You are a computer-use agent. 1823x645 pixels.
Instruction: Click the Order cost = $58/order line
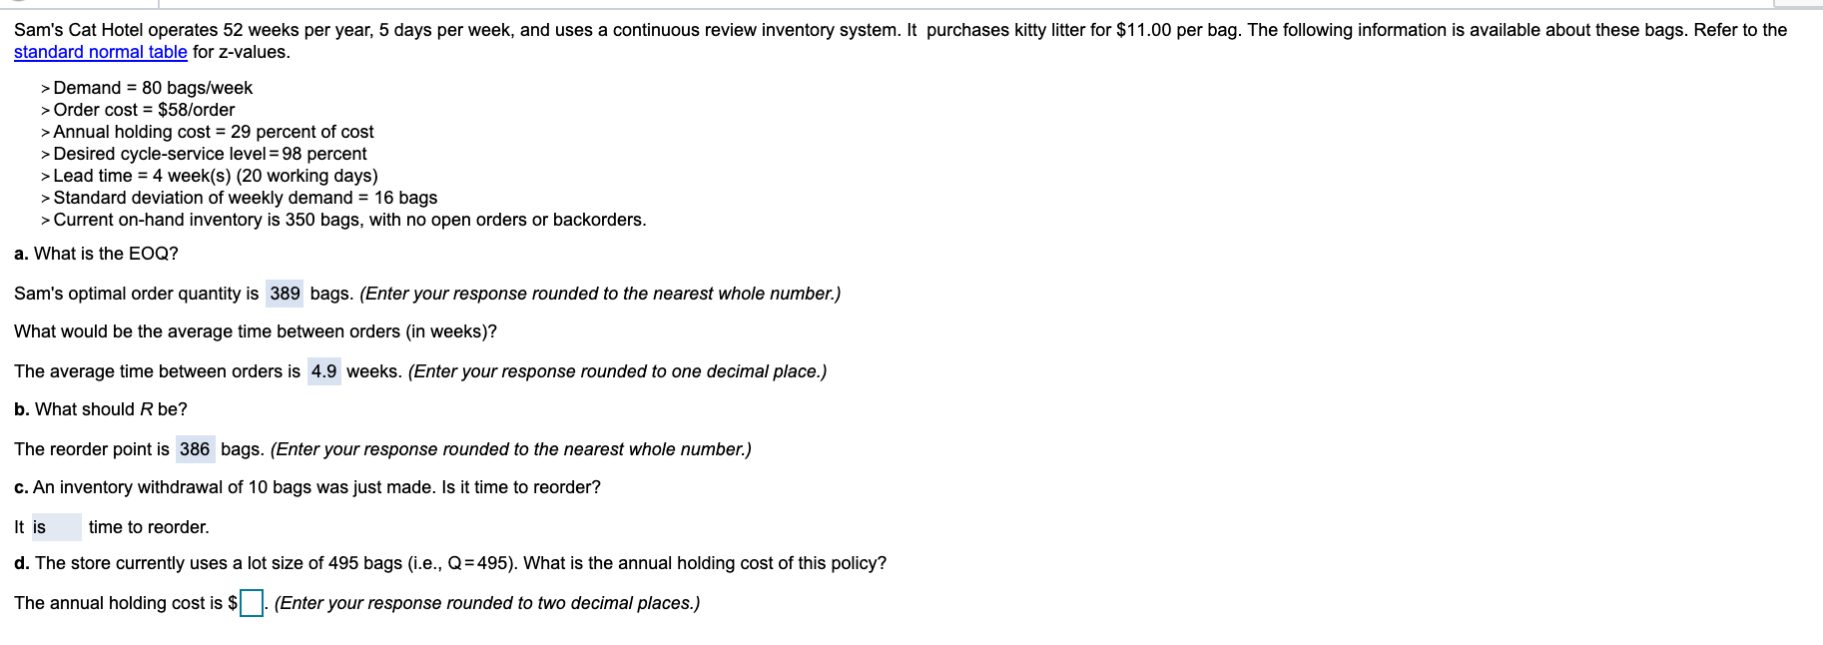tap(143, 110)
